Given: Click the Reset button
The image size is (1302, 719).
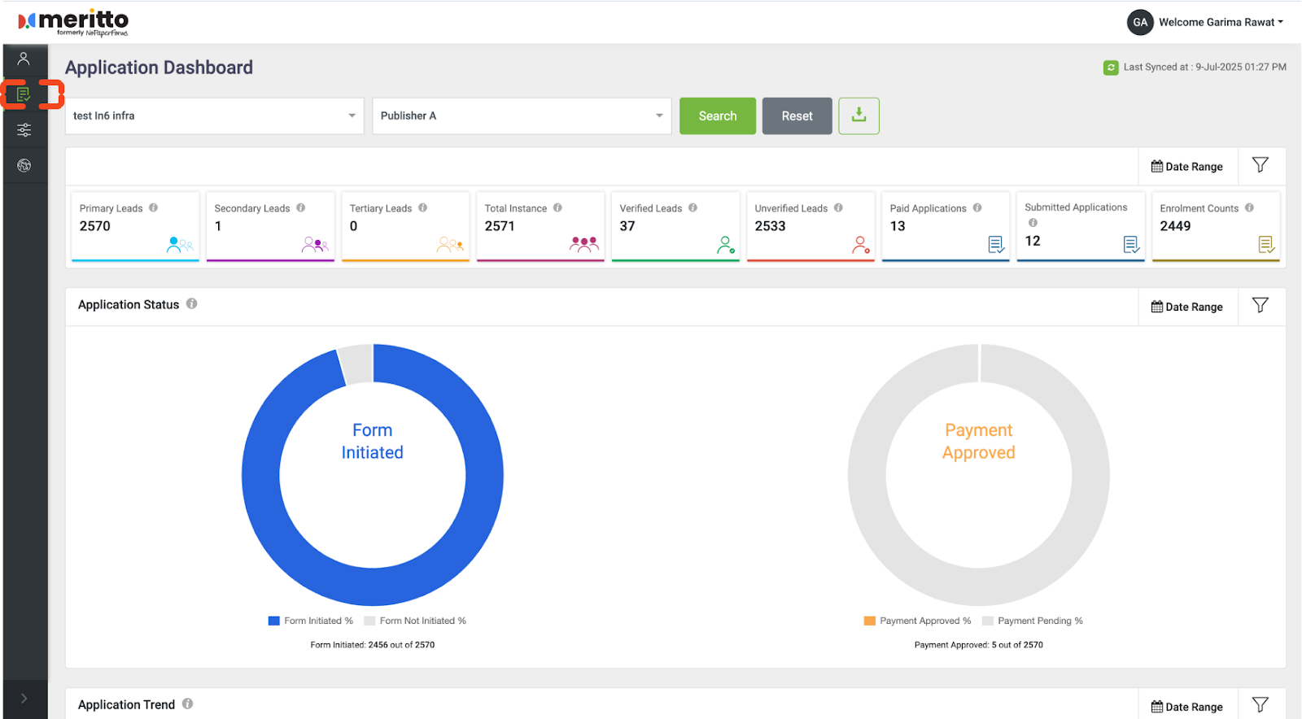Looking at the screenshot, I should coord(797,115).
